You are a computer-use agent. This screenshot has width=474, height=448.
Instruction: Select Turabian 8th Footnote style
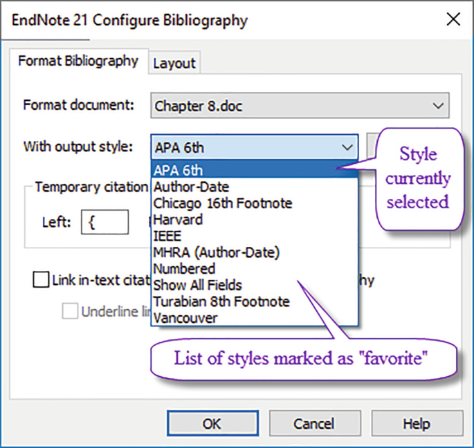coord(221,301)
